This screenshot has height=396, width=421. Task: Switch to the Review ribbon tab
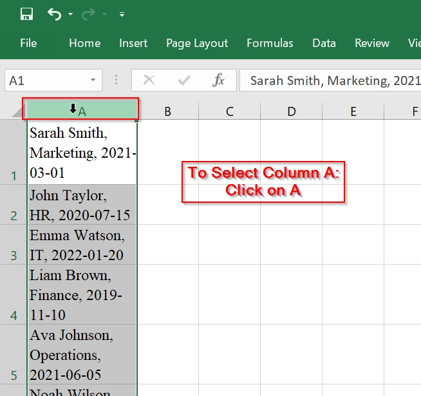click(372, 43)
